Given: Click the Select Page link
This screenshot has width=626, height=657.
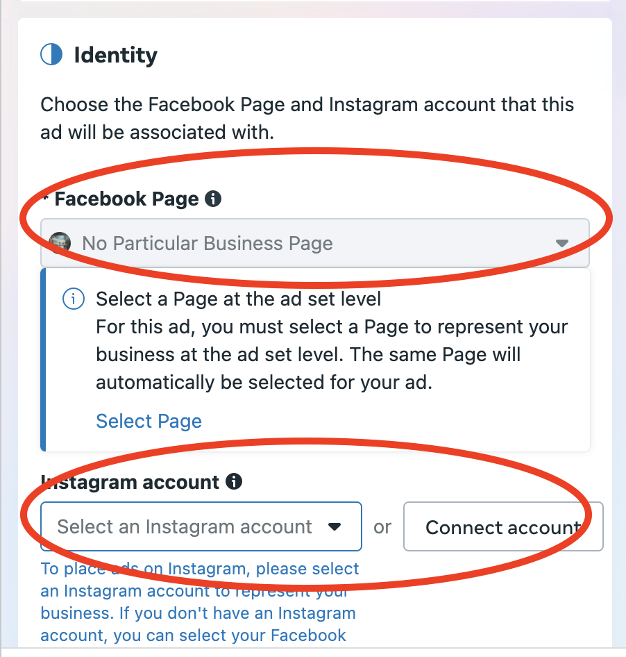Looking at the screenshot, I should point(149,422).
